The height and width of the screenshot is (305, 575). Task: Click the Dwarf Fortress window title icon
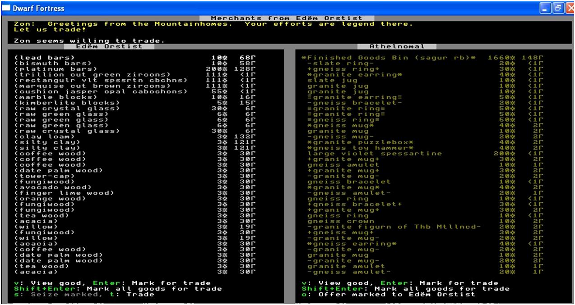[5, 8]
